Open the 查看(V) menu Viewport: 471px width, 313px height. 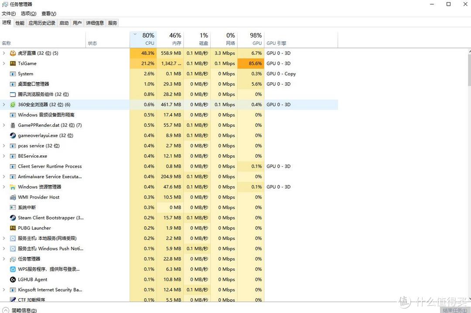click(x=49, y=13)
